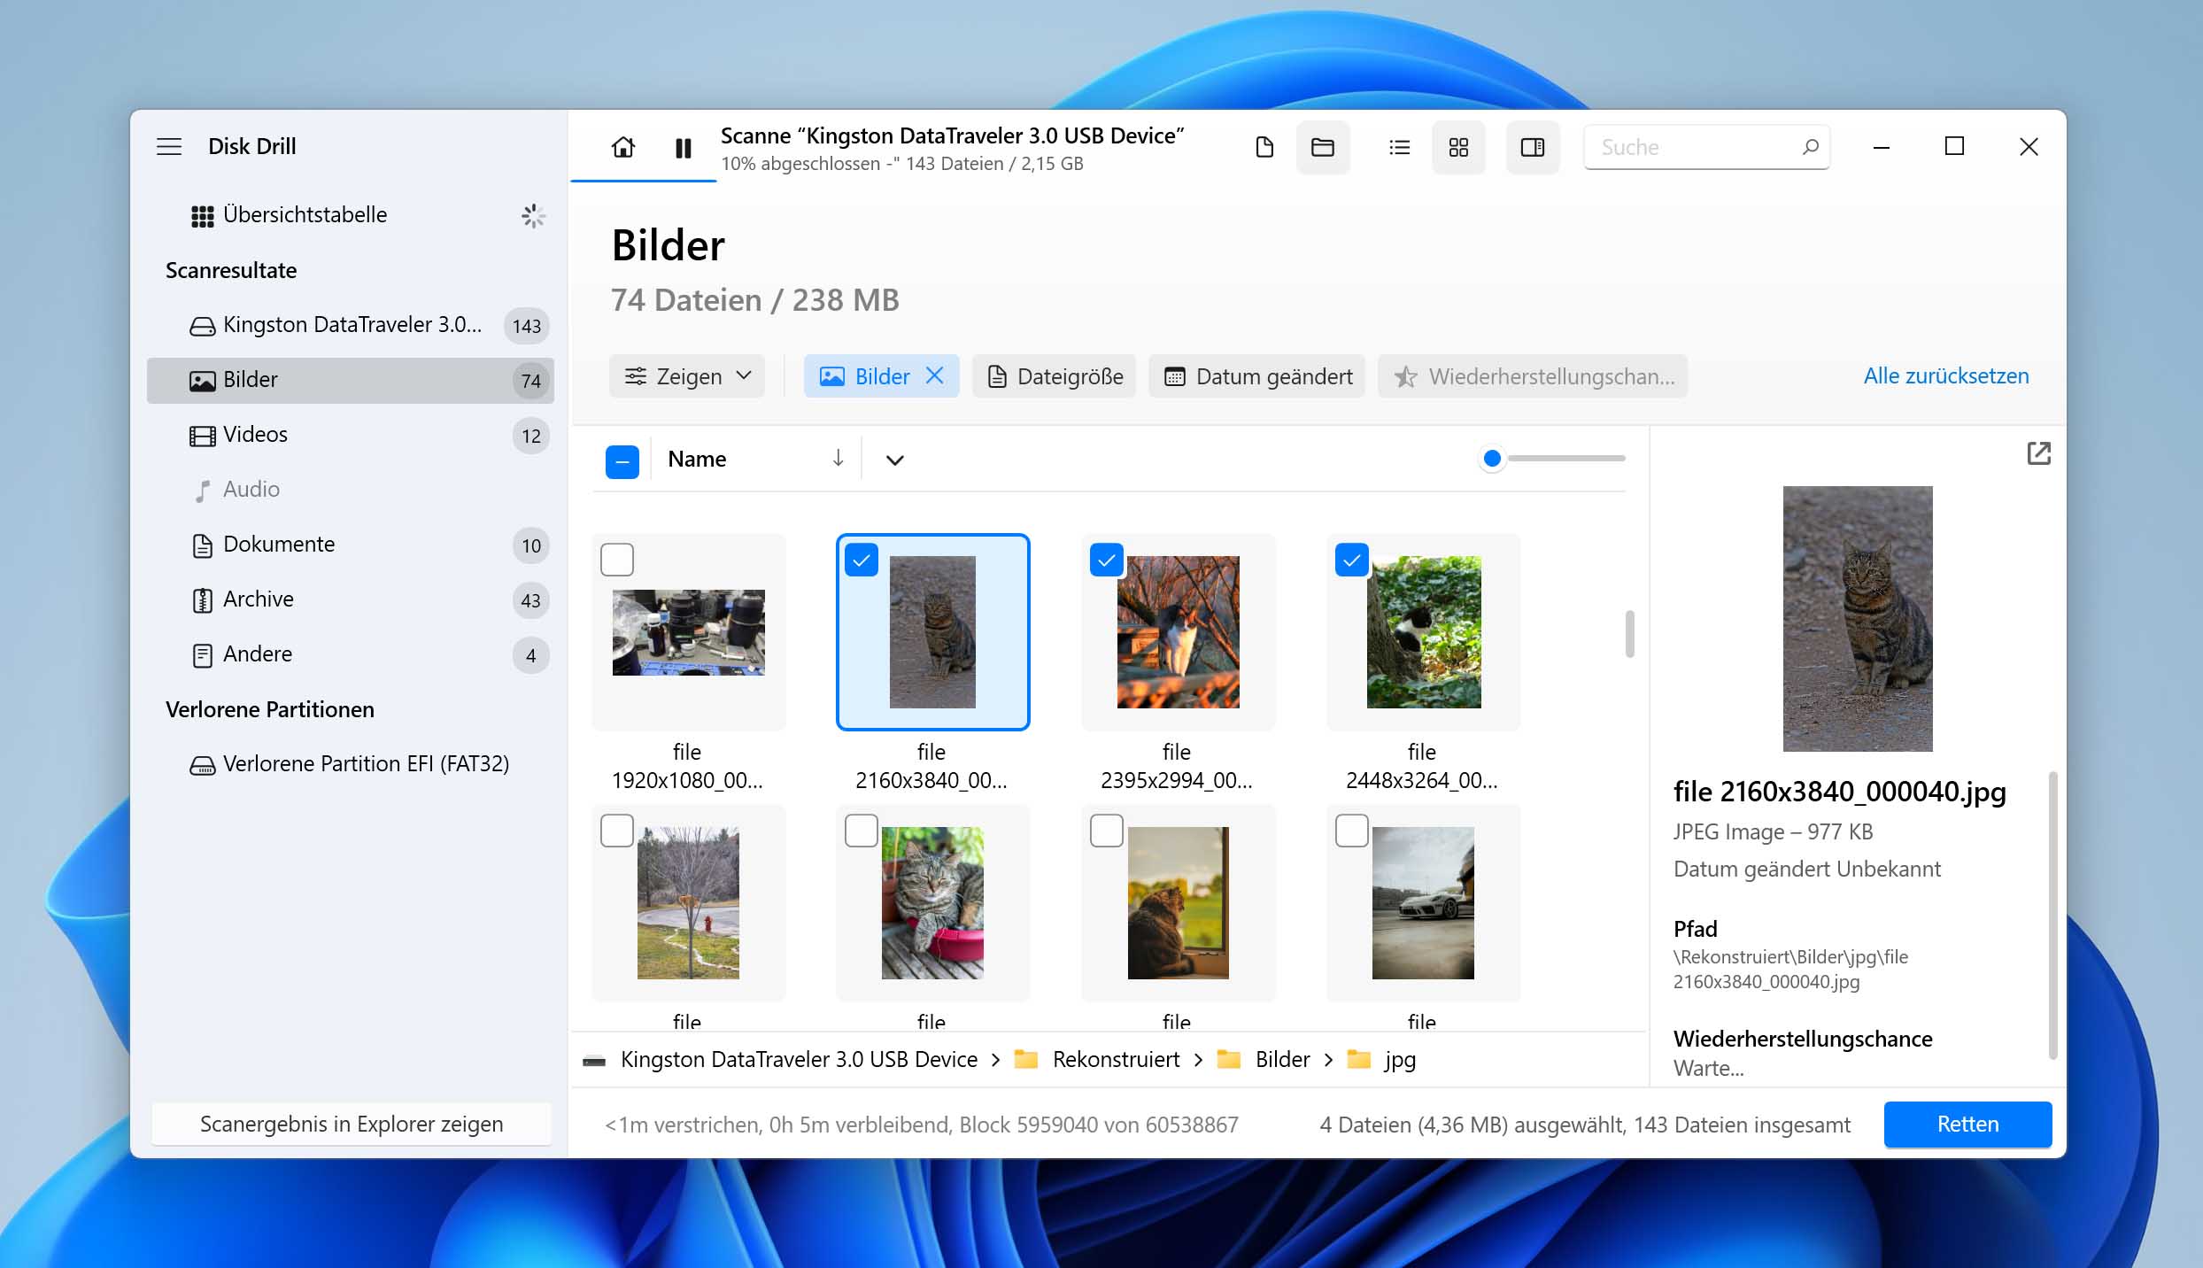This screenshot has height=1268, width=2203.
Task: Click the file list vertical scrollbar
Action: tap(1629, 634)
